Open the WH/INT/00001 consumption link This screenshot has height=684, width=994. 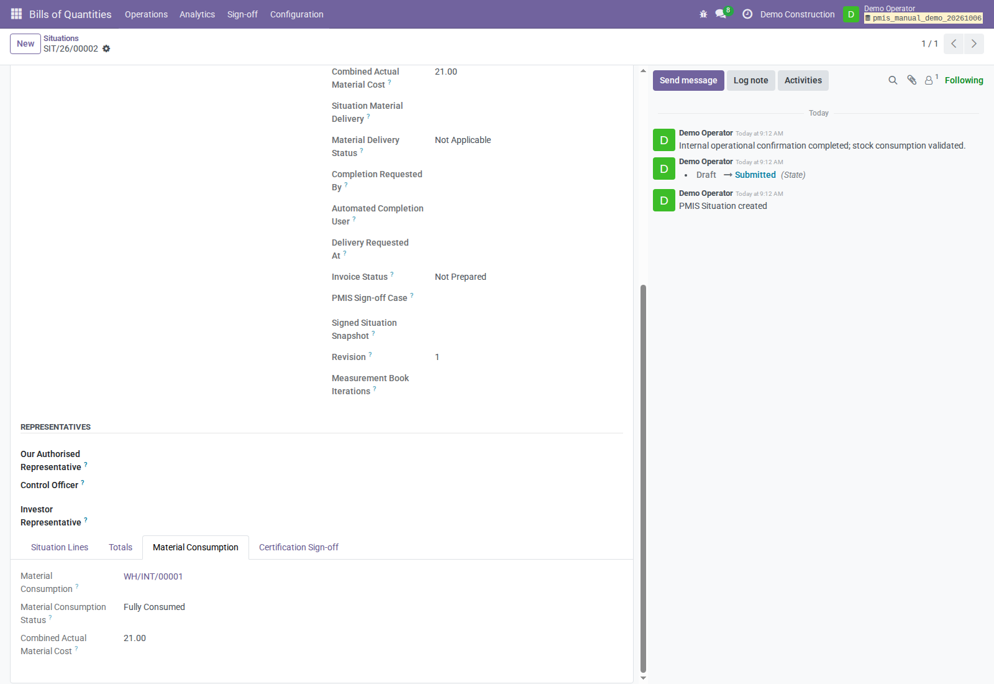pyautogui.click(x=153, y=576)
